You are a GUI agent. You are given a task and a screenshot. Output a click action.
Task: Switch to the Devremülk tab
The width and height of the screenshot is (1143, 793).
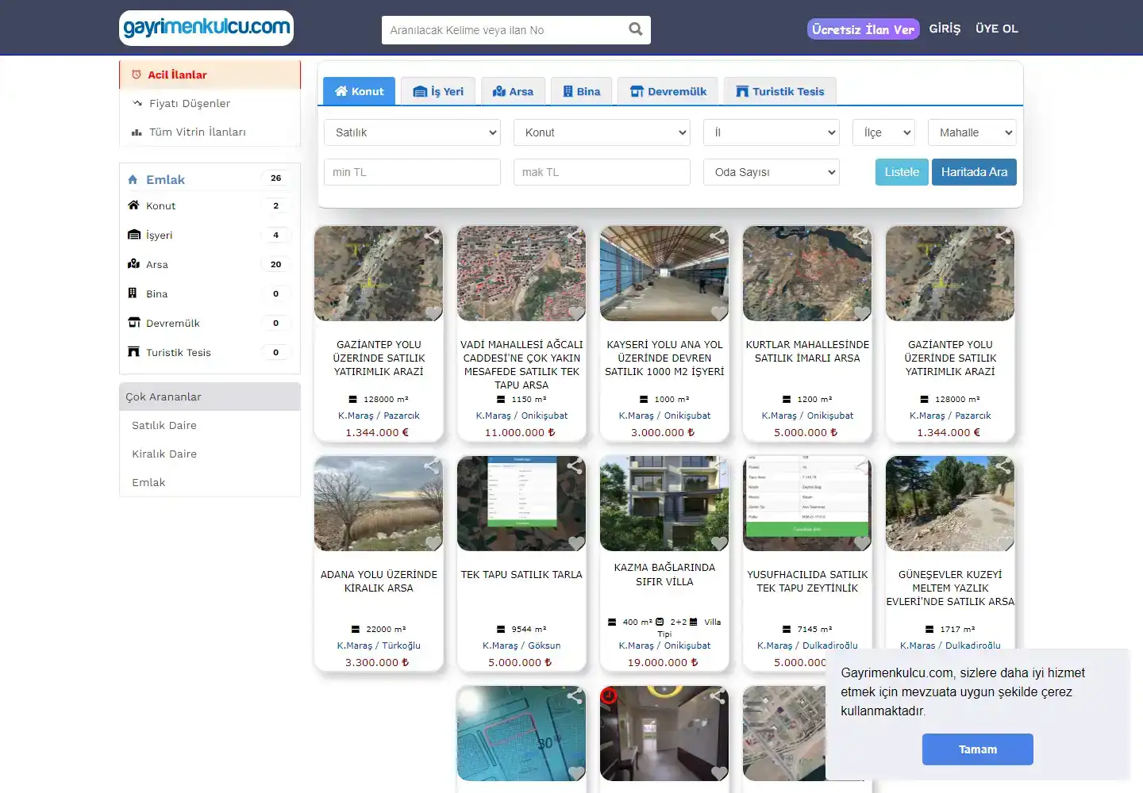click(668, 91)
